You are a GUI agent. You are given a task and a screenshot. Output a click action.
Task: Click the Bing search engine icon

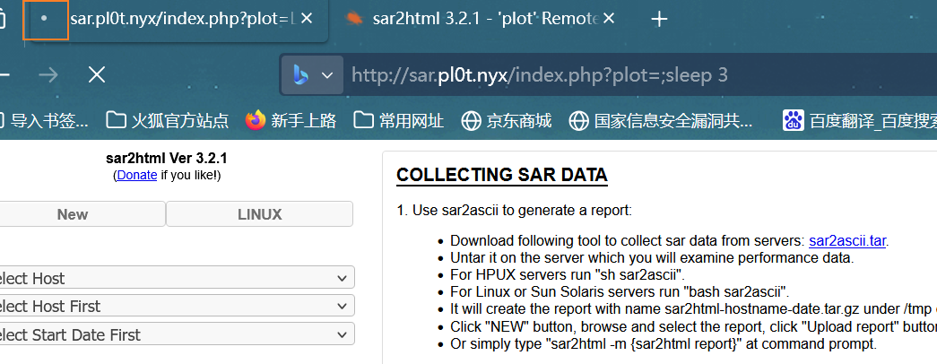point(300,74)
